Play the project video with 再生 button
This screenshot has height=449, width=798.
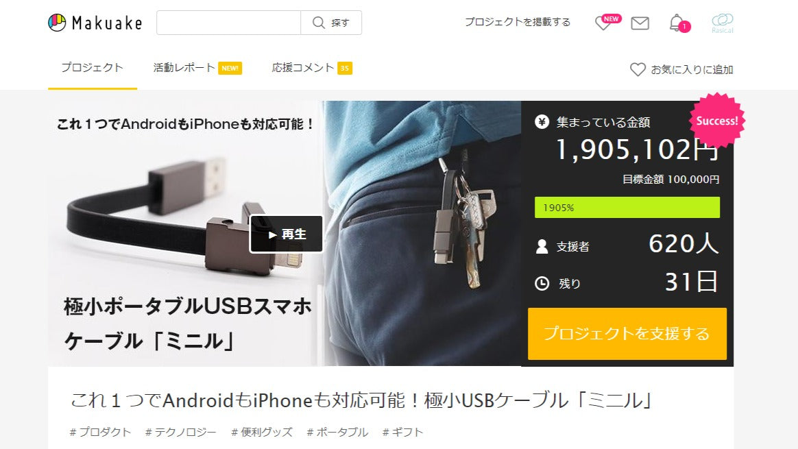[286, 234]
